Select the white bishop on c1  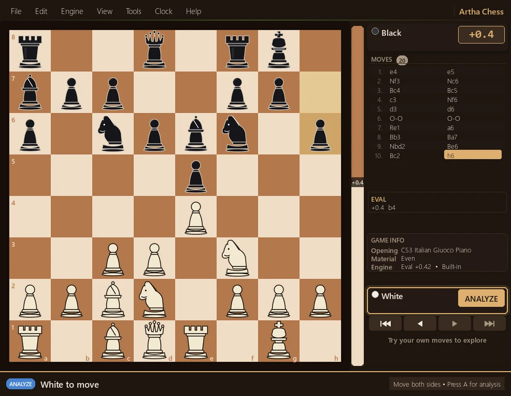coord(113,341)
